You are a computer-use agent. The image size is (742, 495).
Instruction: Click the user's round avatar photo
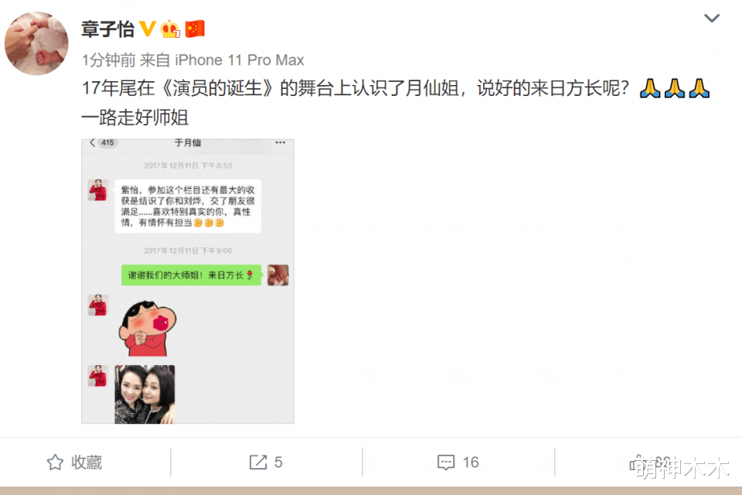pyautogui.click(x=36, y=43)
